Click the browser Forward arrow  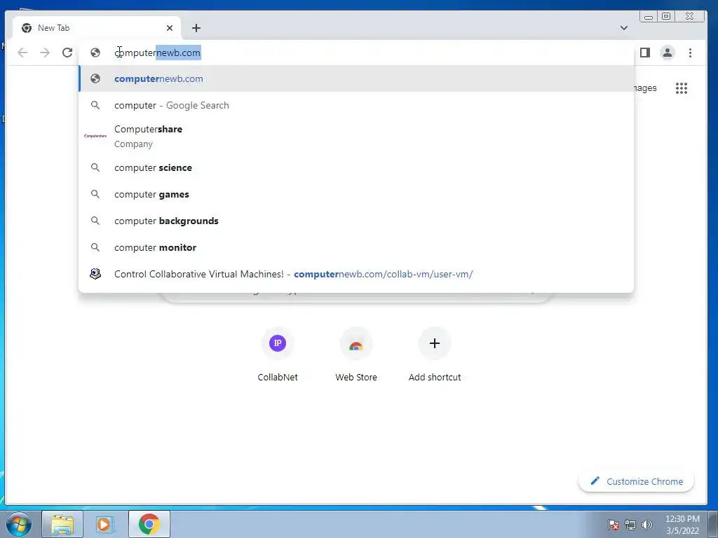point(45,53)
